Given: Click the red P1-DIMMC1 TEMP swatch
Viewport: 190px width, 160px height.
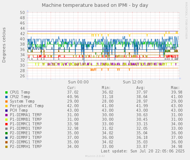Looking at the screenshot, I should [x=6, y=124].
